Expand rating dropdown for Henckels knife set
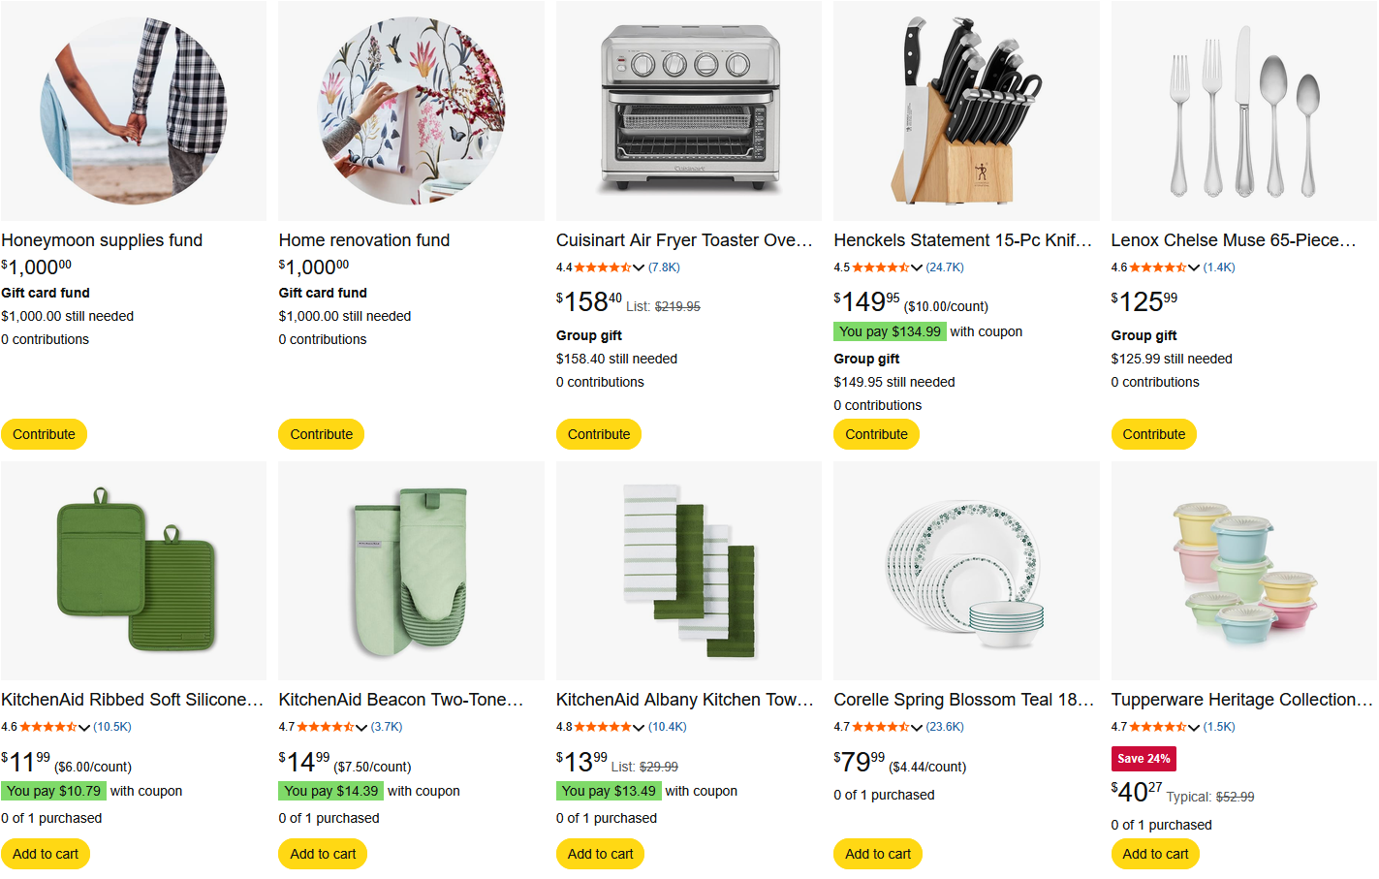Image resolution: width=1379 pixels, height=879 pixels. click(x=917, y=267)
